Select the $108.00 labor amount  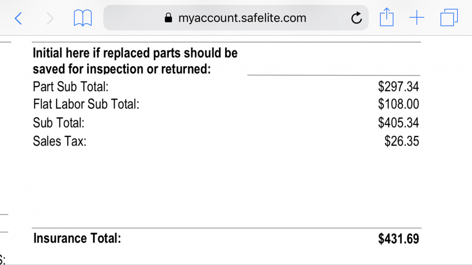point(398,105)
